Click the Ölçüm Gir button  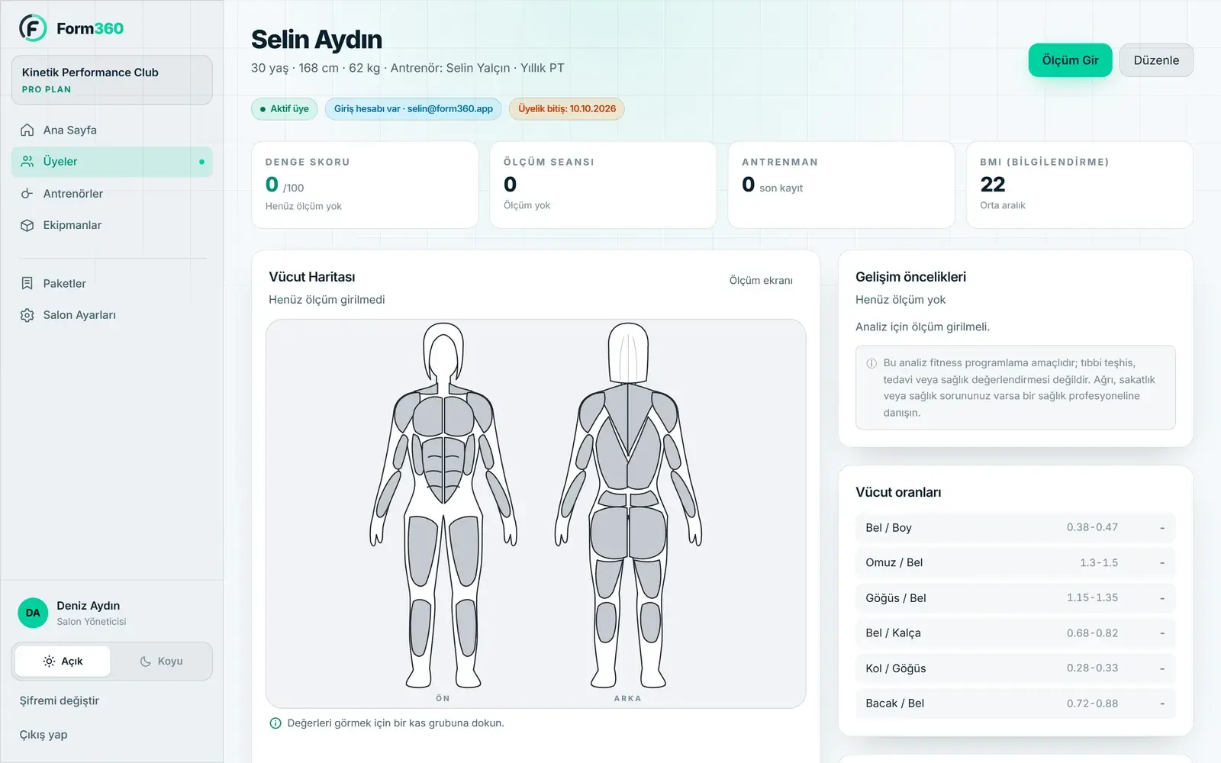[1070, 60]
